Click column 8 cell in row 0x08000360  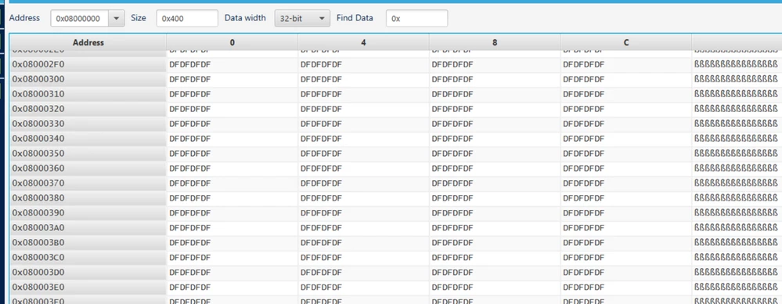[x=495, y=168]
